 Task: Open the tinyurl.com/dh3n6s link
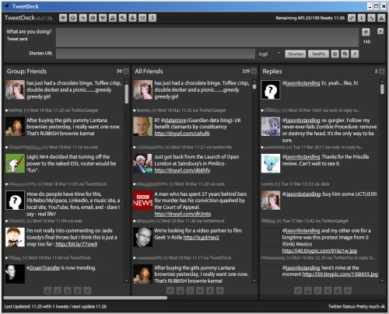[x=183, y=214]
